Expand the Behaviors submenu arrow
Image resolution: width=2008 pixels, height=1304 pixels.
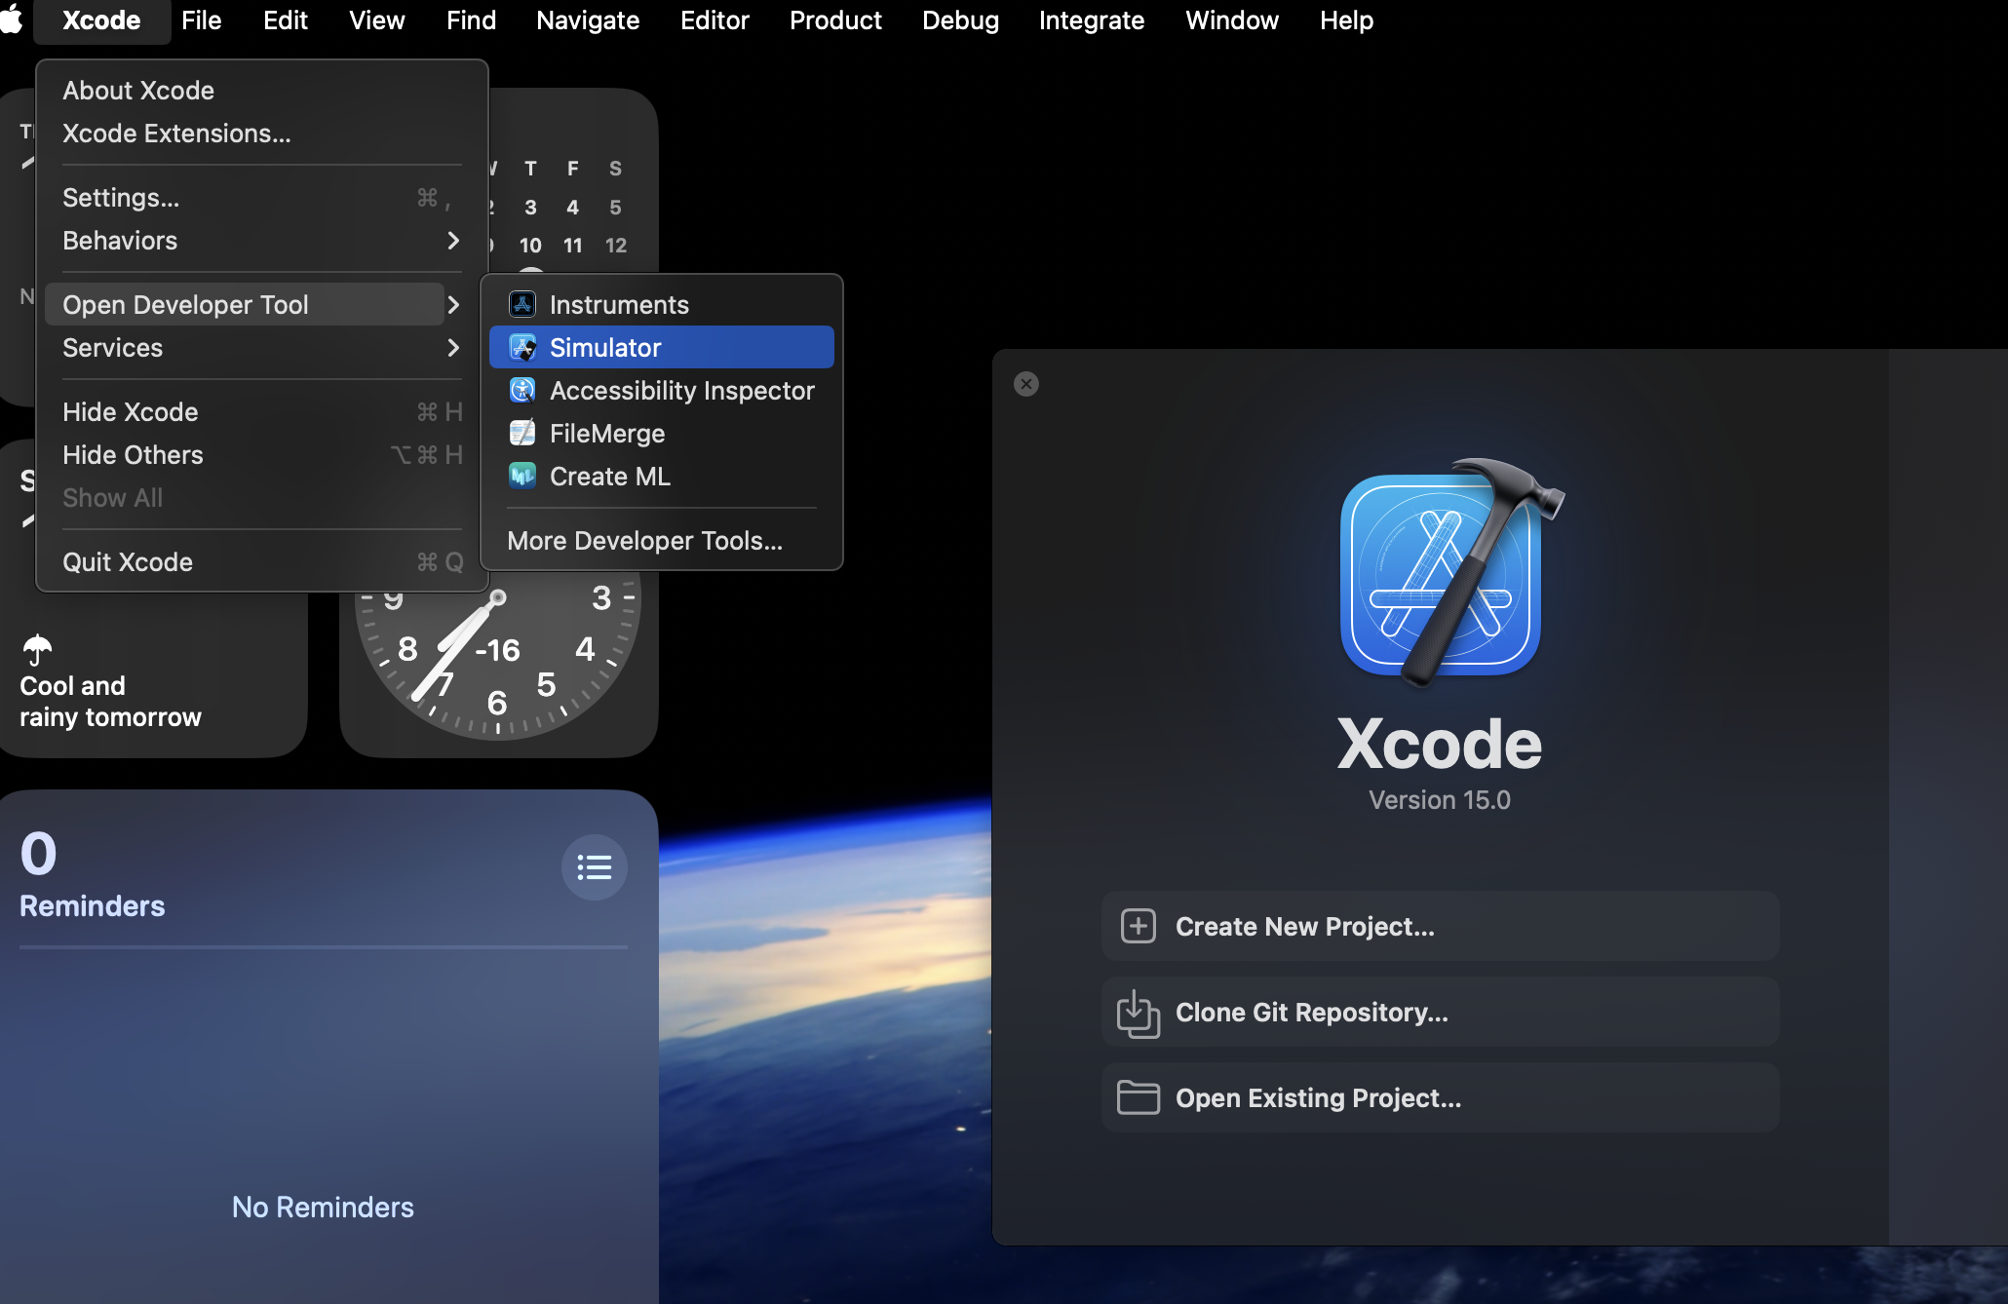coord(453,240)
